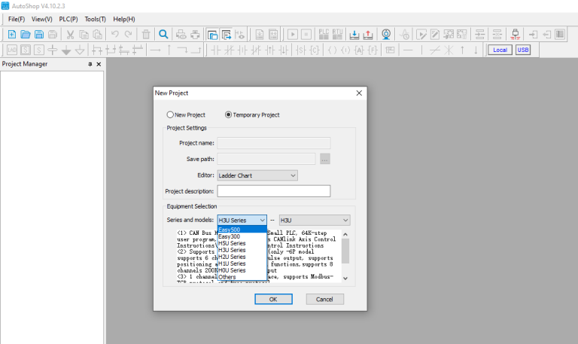The image size is (578, 344).
Task: Choose H0U Series from the list
Action: 242,270
